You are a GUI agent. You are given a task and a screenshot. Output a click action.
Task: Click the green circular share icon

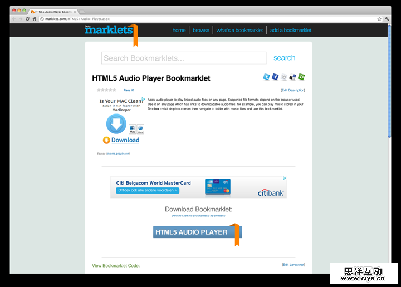[x=301, y=77]
